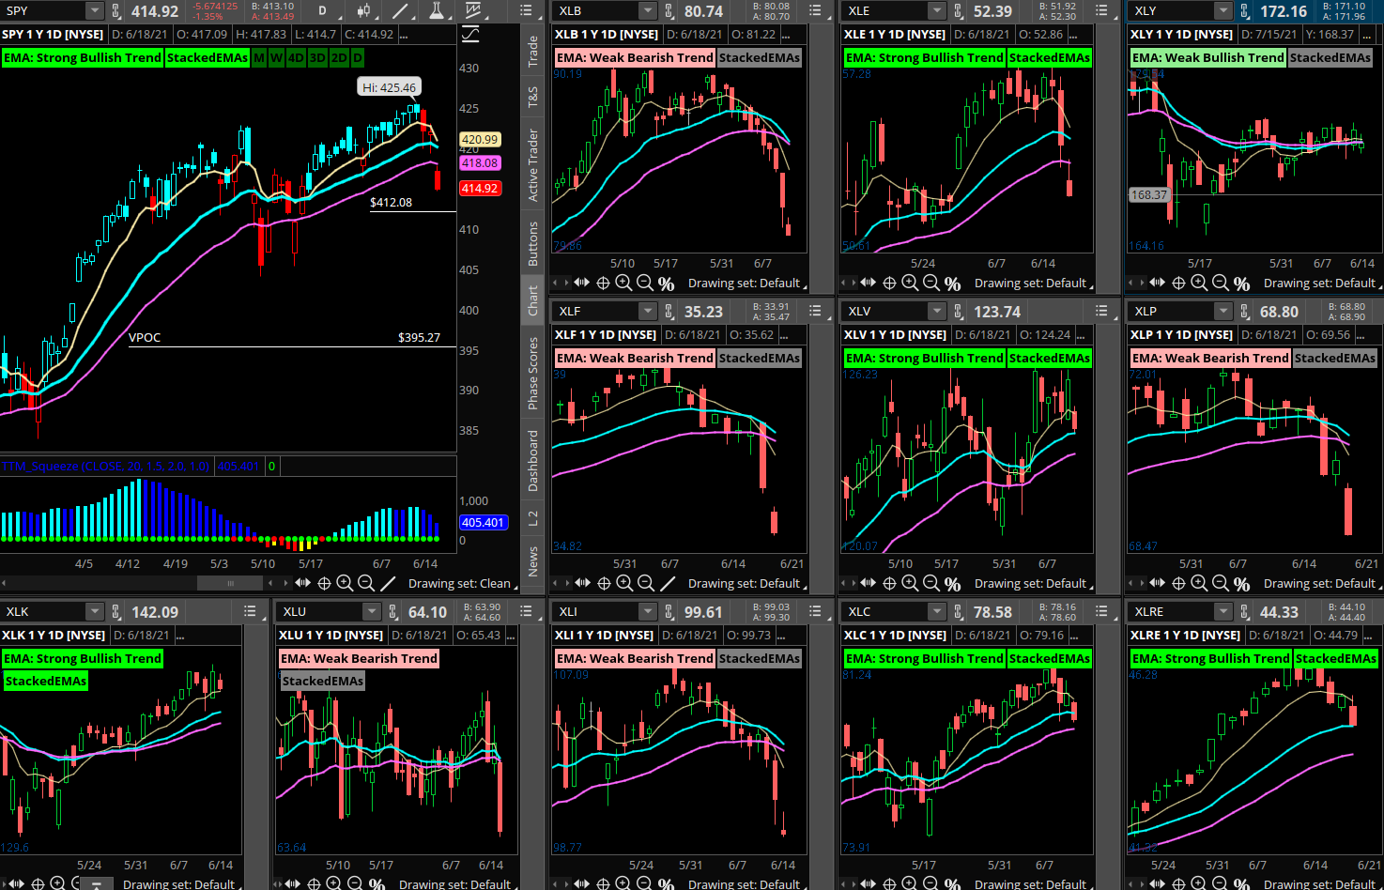The width and height of the screenshot is (1384, 890).
Task: Click the TTM_Squeeze study title
Action: click(x=105, y=467)
